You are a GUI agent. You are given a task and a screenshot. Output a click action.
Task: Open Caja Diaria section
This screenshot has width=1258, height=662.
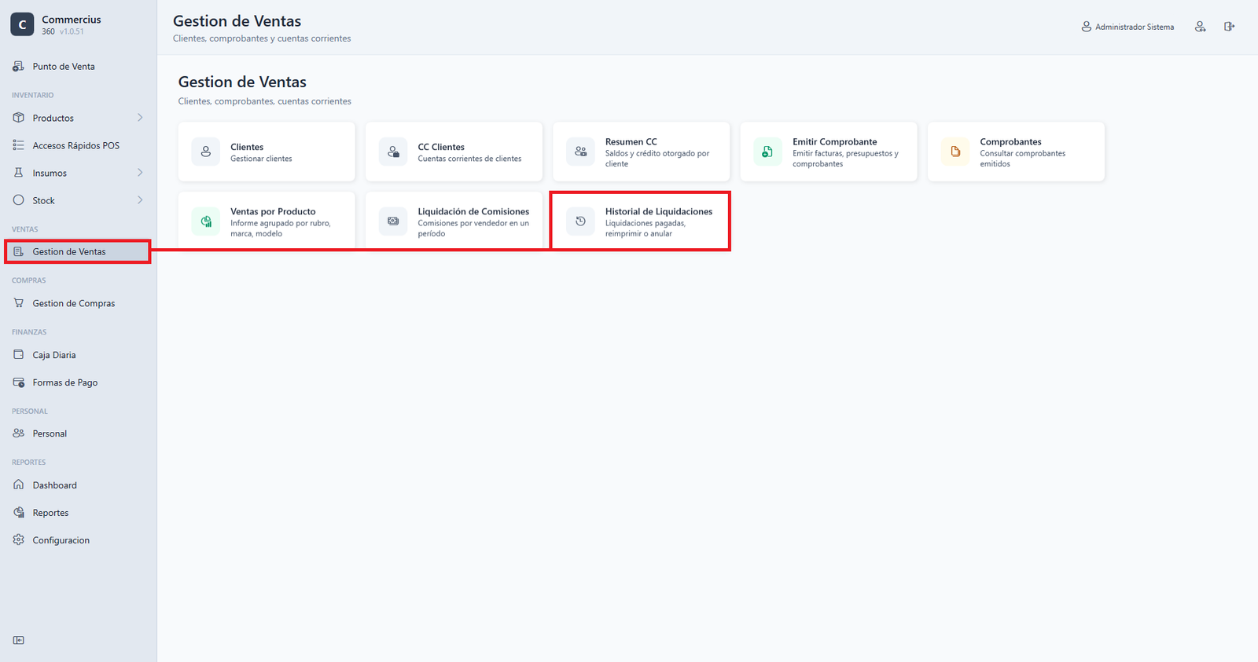coord(78,355)
